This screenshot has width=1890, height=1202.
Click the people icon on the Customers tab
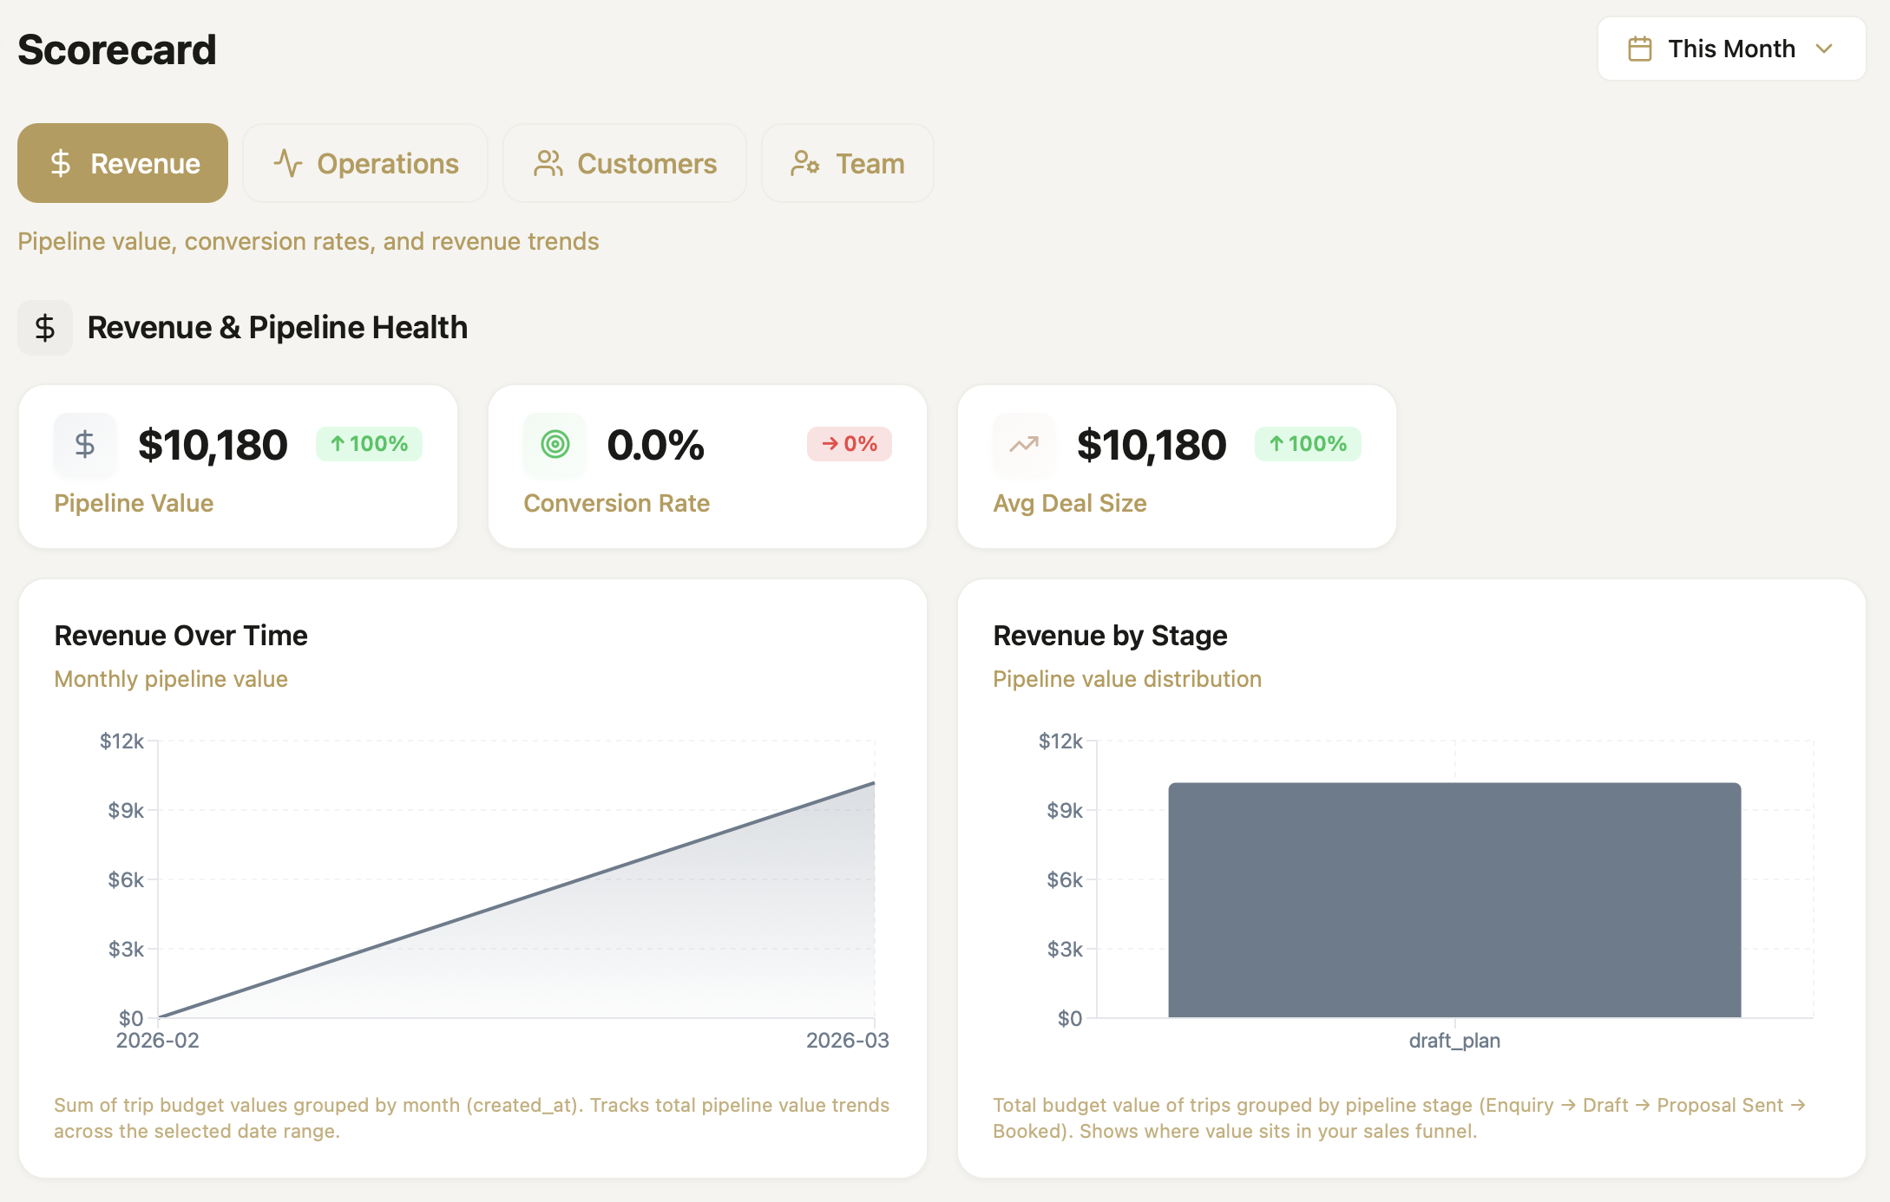click(x=548, y=163)
